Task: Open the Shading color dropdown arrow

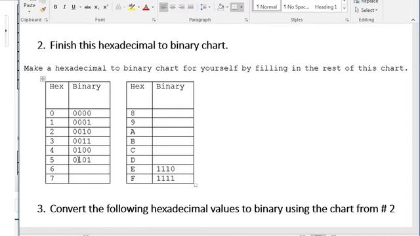Action: pos(228,7)
